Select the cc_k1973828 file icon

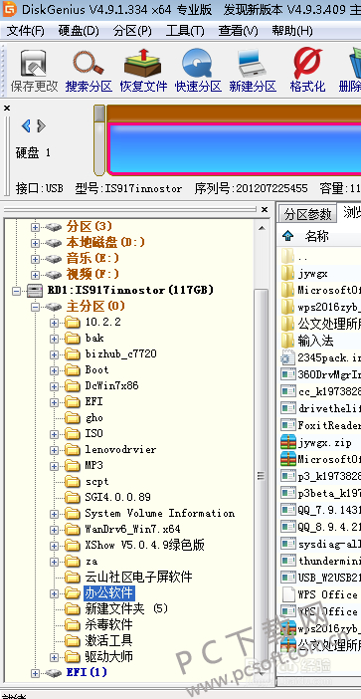(288, 391)
